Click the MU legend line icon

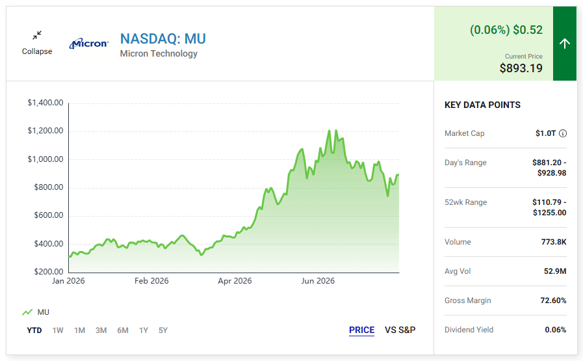tap(27, 312)
